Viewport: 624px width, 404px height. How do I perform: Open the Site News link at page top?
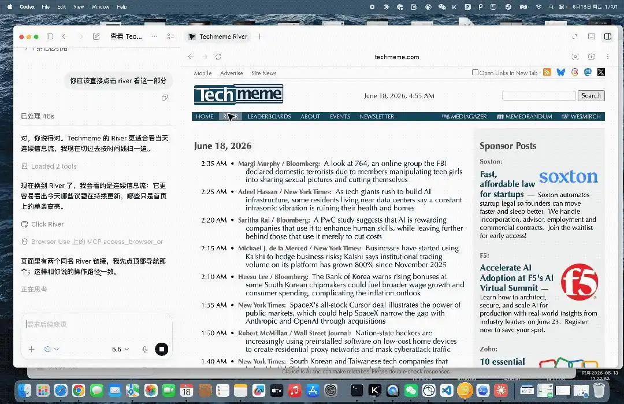coord(264,73)
